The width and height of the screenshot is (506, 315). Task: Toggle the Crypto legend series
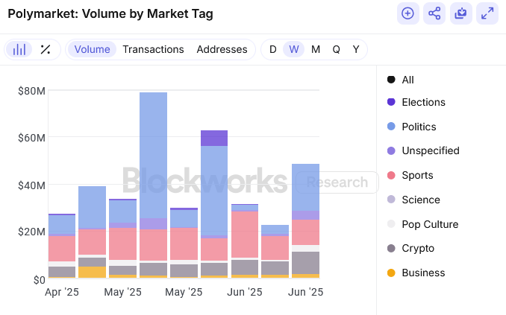coord(410,249)
